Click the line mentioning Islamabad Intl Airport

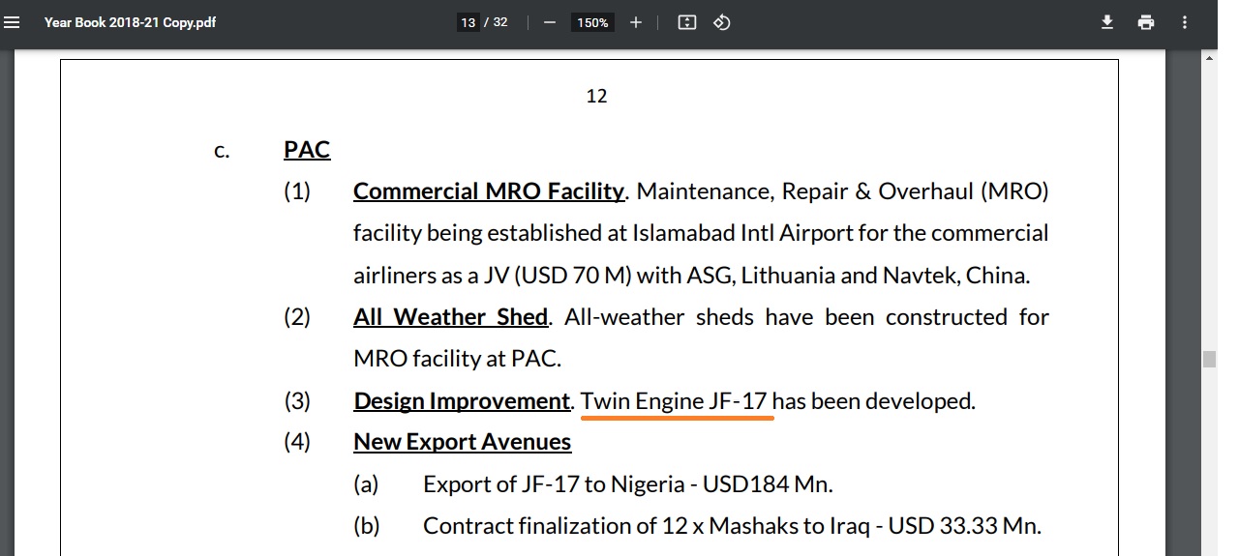(x=701, y=234)
